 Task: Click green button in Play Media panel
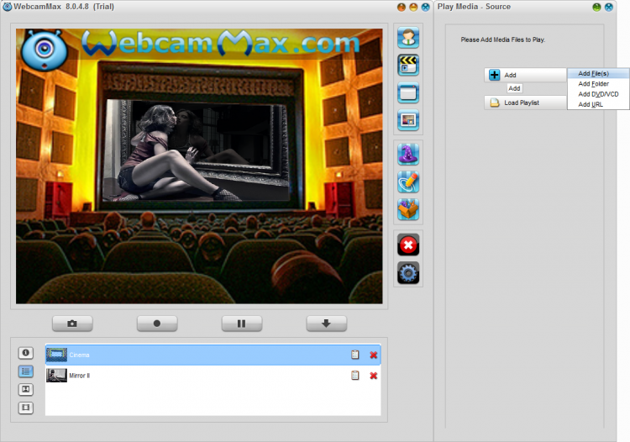(596, 8)
